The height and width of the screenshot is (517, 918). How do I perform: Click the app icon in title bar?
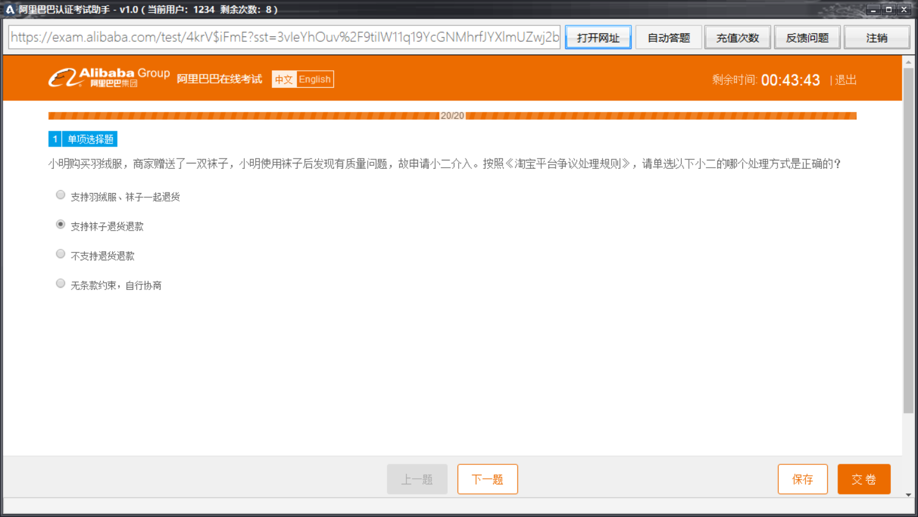(x=10, y=9)
